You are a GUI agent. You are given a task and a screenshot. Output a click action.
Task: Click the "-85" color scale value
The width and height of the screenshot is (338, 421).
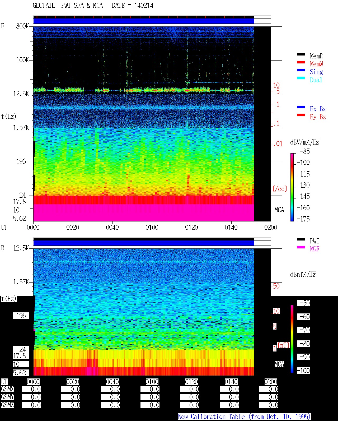pyautogui.click(x=305, y=152)
